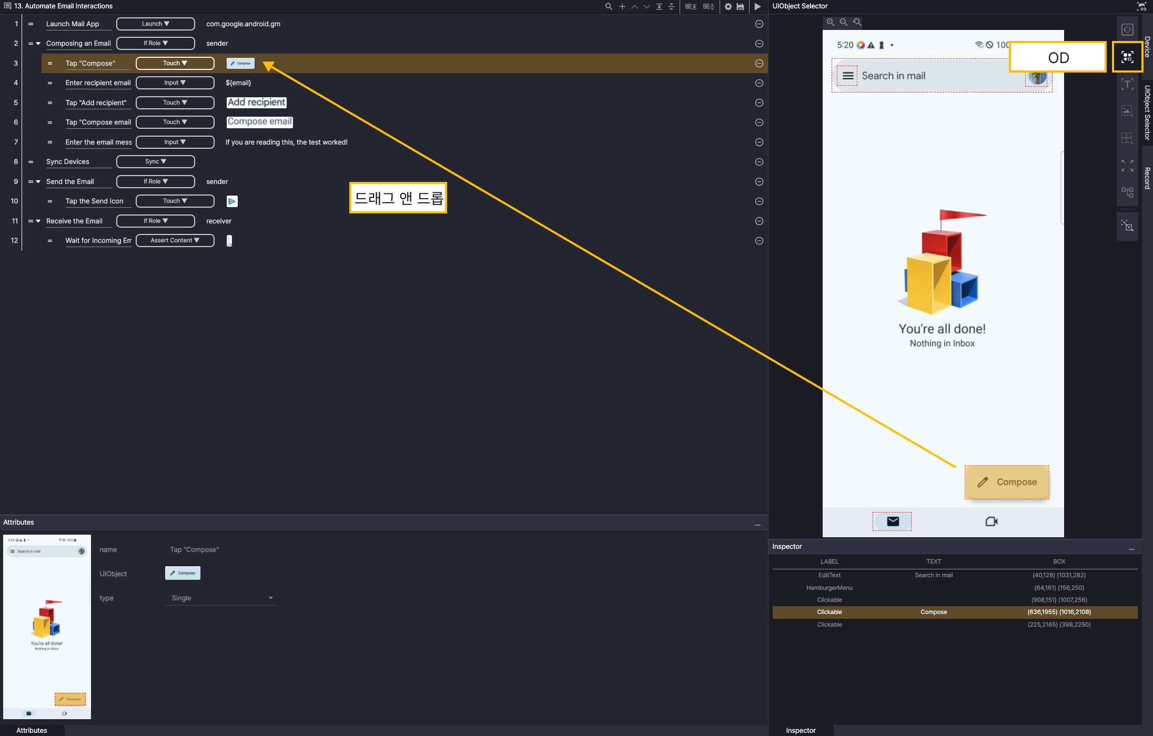Collapse the "Composing an Email" step group

coord(38,44)
